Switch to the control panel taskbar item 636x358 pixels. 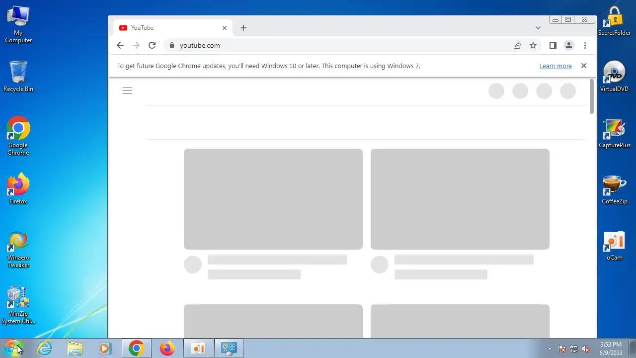(x=229, y=348)
